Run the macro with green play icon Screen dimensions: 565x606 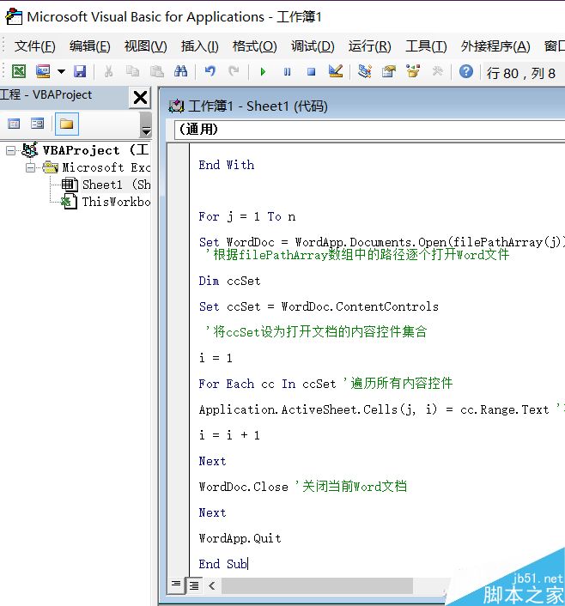(263, 72)
